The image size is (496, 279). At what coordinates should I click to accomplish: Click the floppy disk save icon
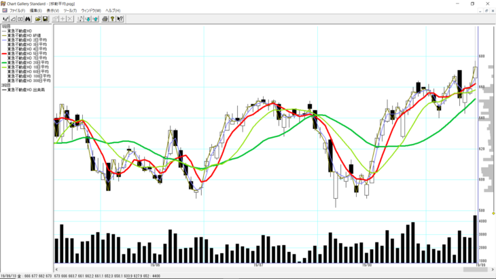tap(45, 18)
